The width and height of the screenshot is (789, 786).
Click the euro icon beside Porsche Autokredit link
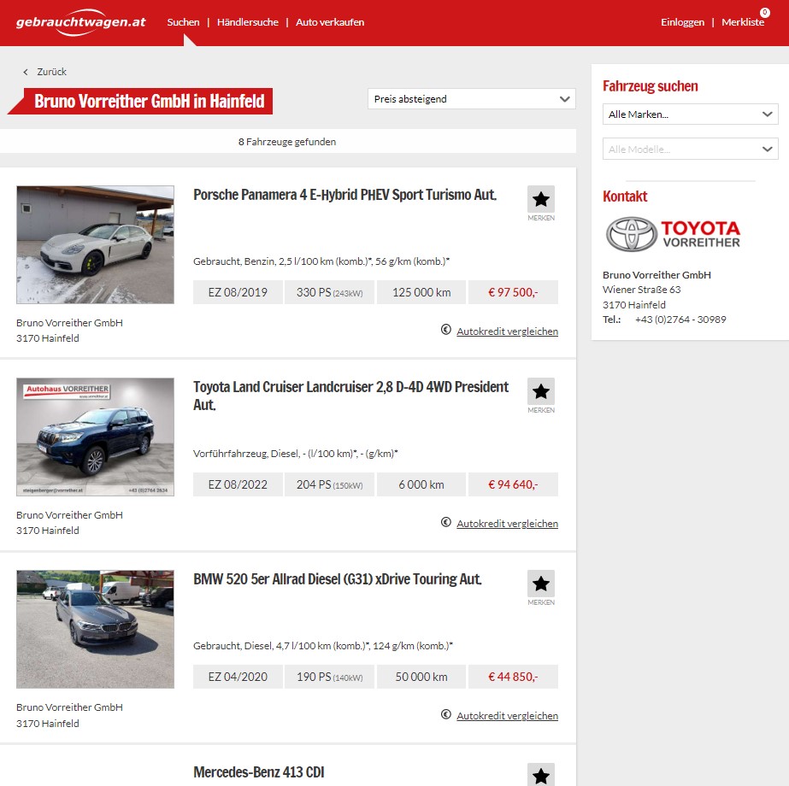coord(446,330)
